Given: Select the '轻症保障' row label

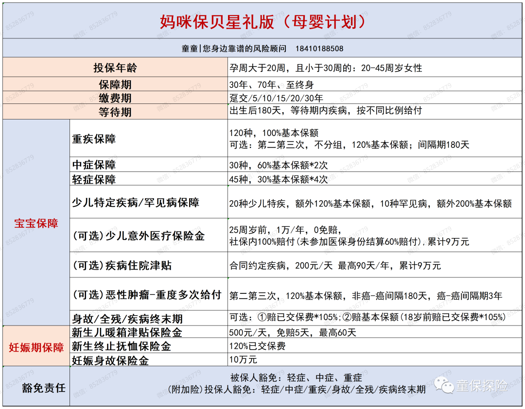Looking at the screenshot, I should pos(149,179).
